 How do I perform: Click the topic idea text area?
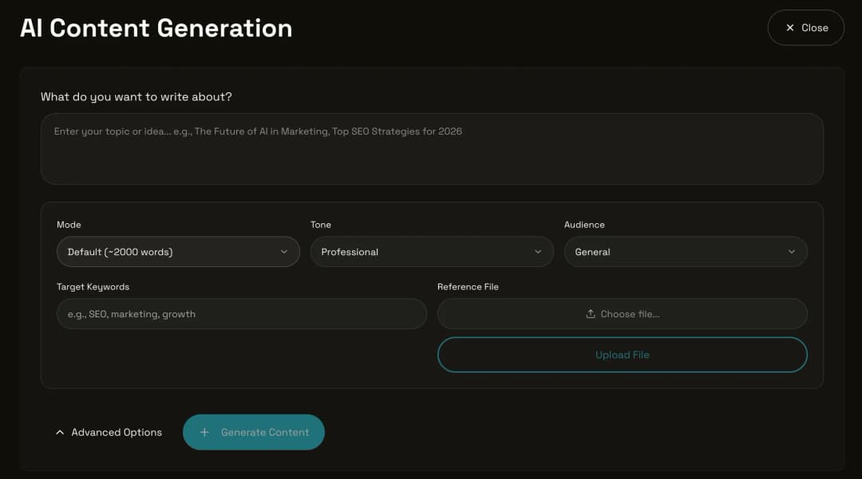(x=431, y=148)
